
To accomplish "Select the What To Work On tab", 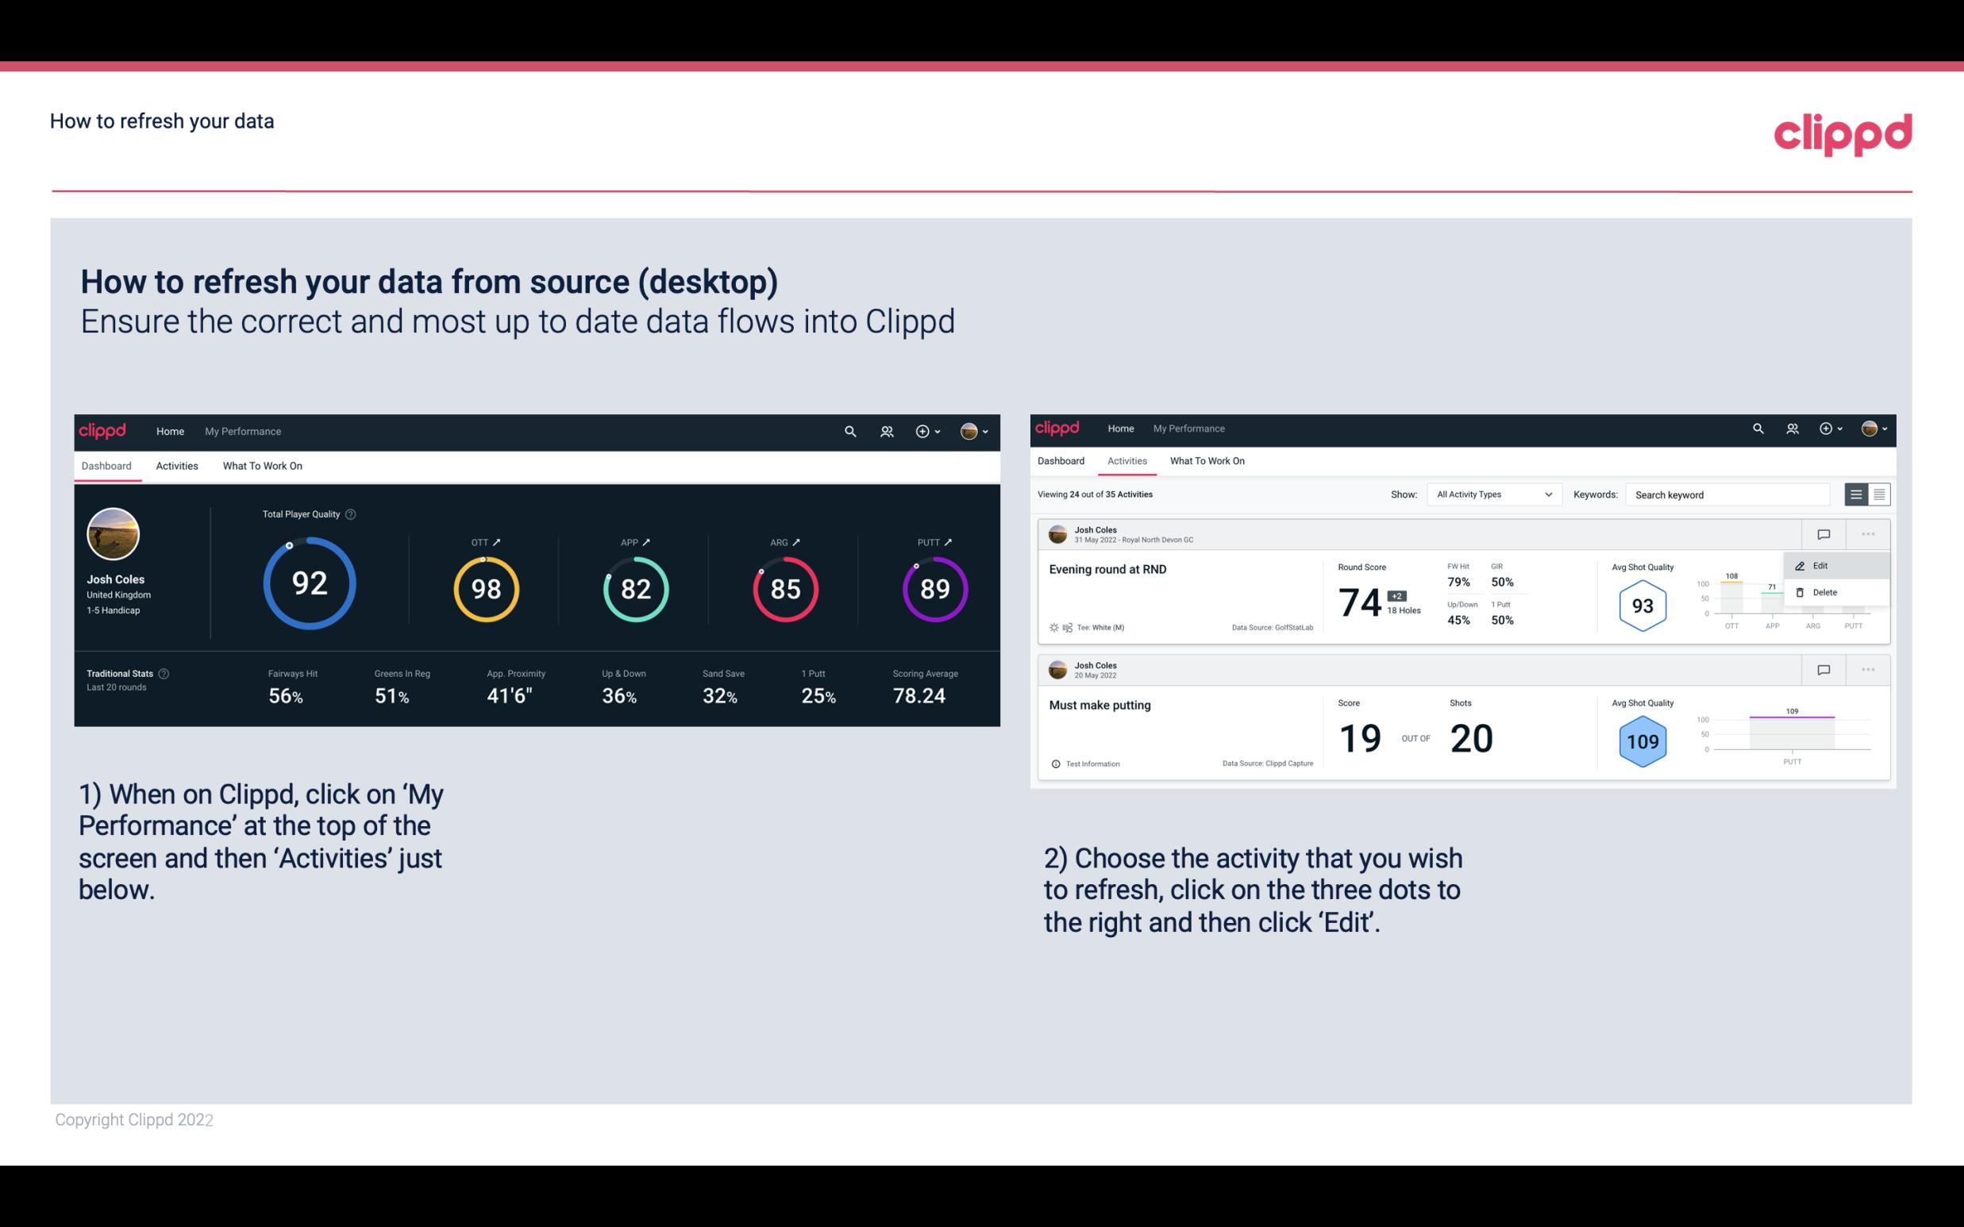I will [262, 465].
